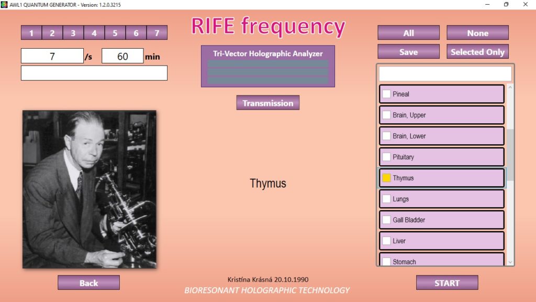Screen dimensions: 536x302
Task: Go Back to previous screen
Action: click(x=88, y=283)
